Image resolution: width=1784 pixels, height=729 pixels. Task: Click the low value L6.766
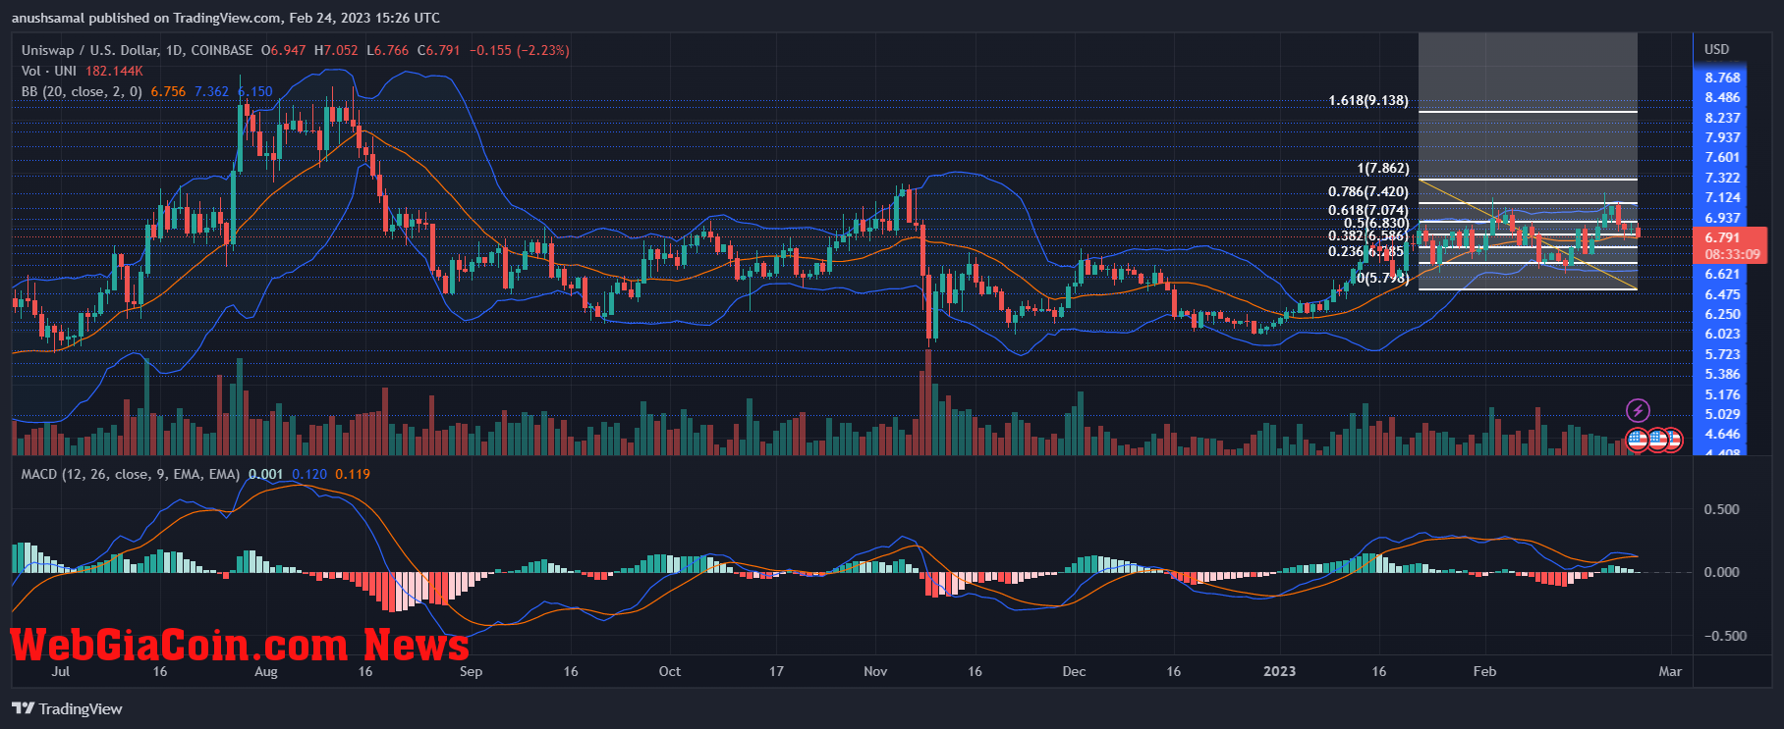(x=387, y=50)
